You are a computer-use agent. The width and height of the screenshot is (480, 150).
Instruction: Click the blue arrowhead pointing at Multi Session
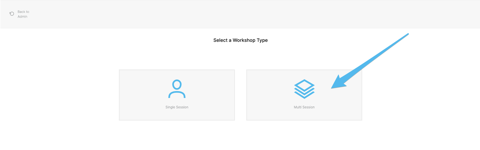click(338, 83)
